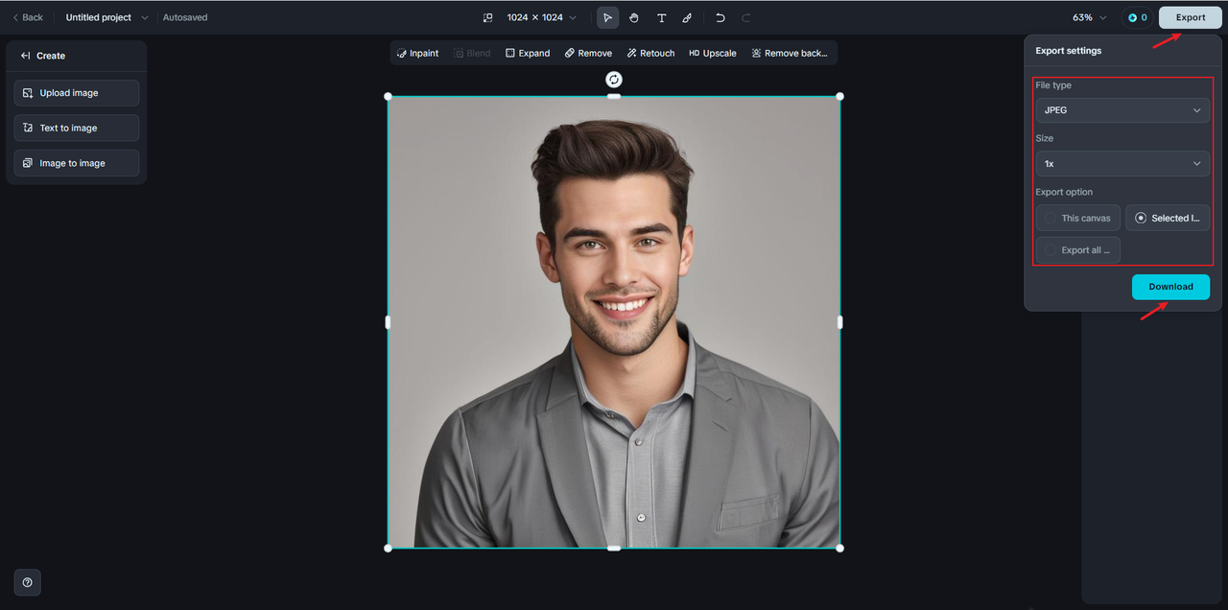Select the Inpaint tool

click(417, 53)
